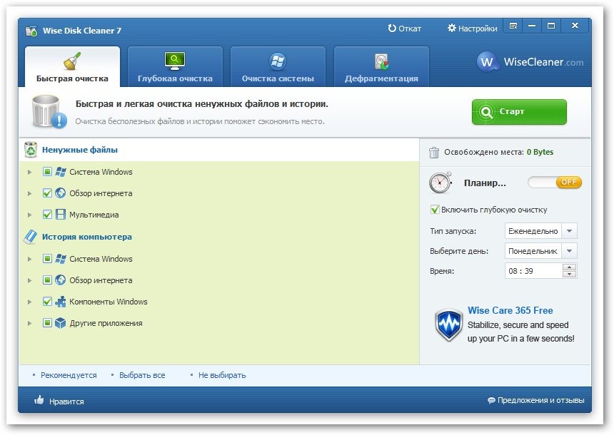Open Откат from the title bar
Viewport: 614px width, 435px height.
pos(405,29)
